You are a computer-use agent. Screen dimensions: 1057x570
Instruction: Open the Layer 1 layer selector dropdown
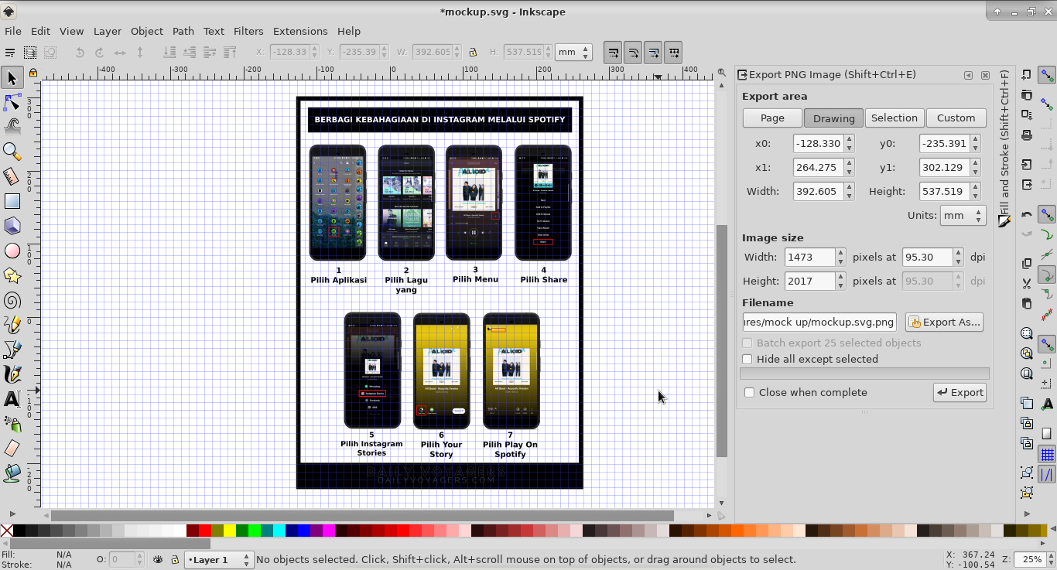coord(219,559)
